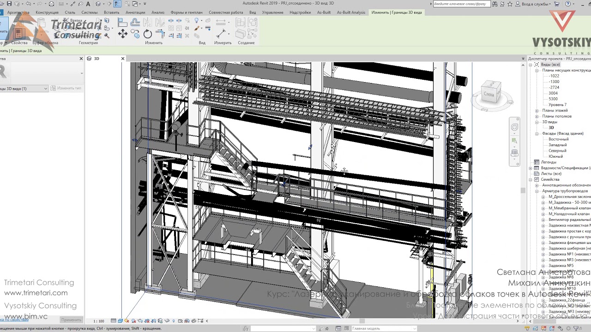Open the 'Конструкция' ribbon tab
This screenshot has width=591, height=332.
[x=47, y=12]
